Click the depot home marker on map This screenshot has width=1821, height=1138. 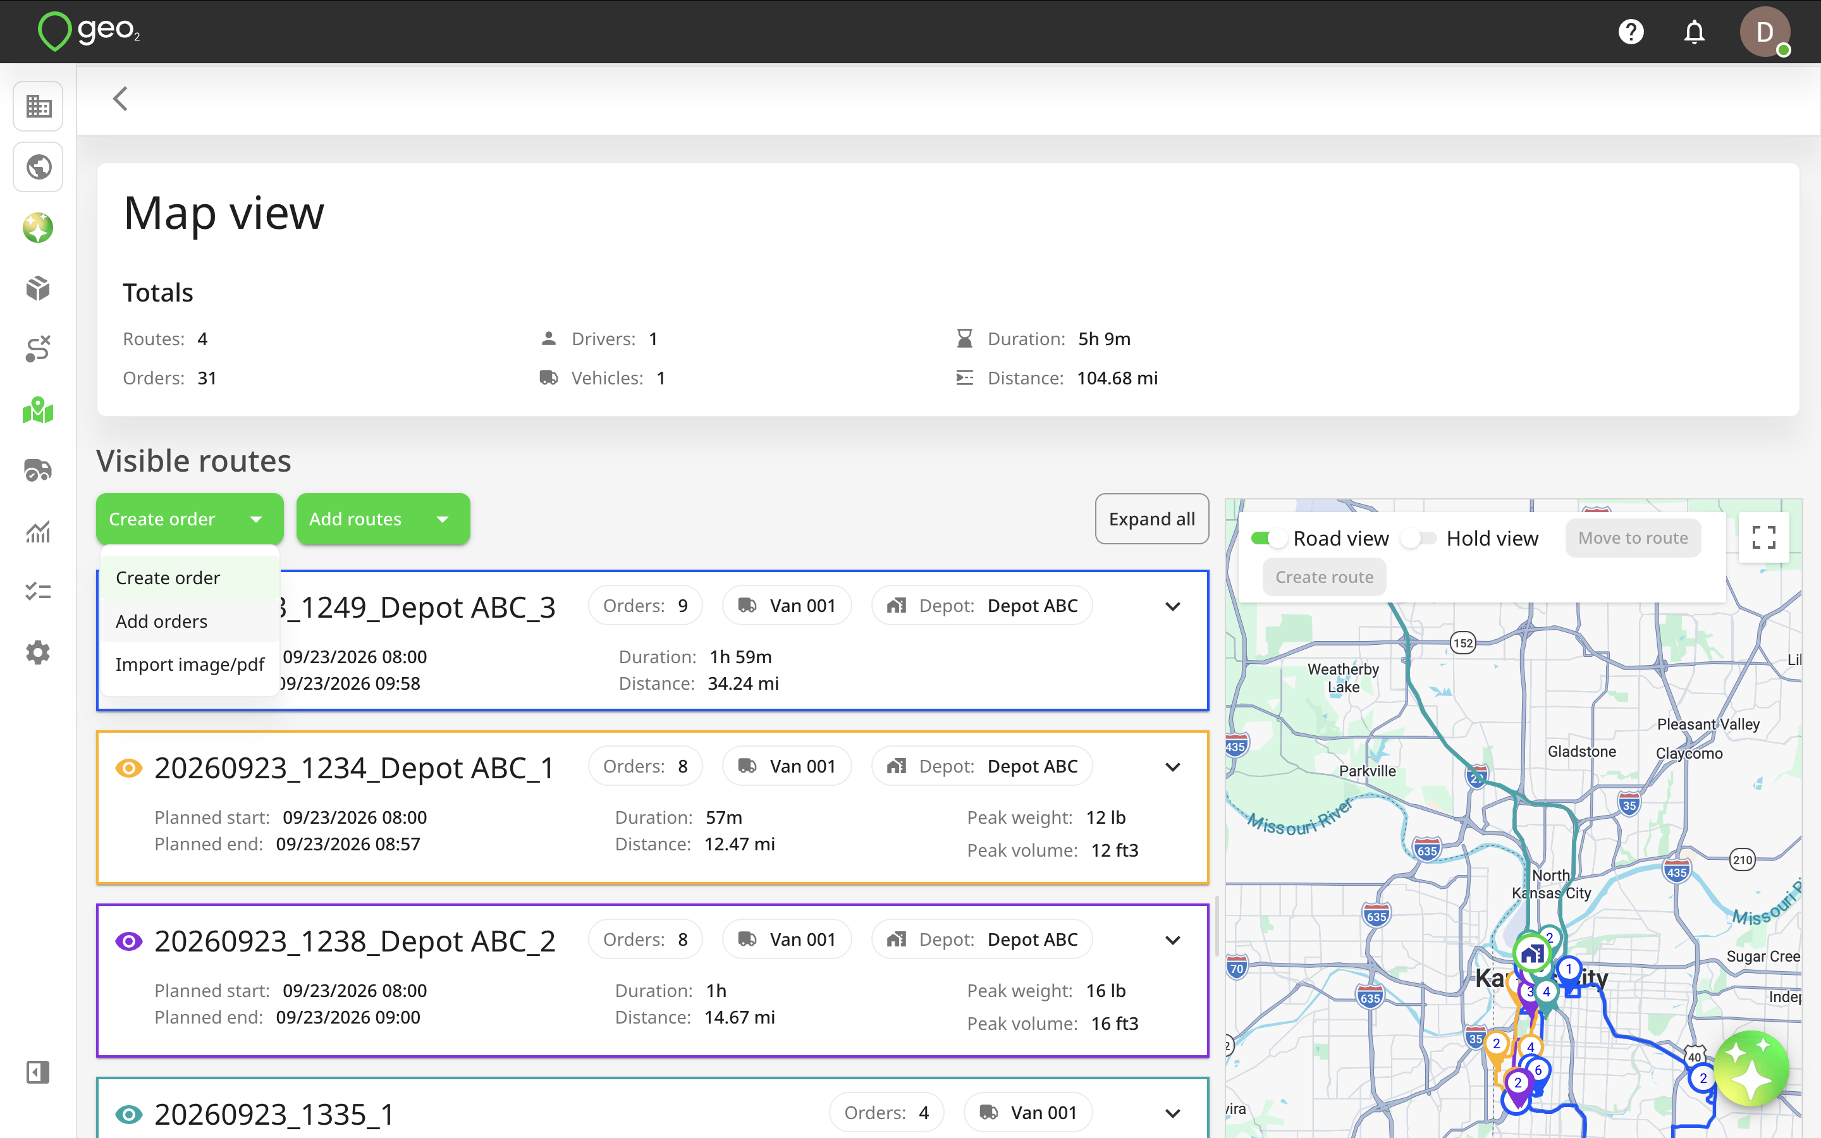(x=1531, y=955)
